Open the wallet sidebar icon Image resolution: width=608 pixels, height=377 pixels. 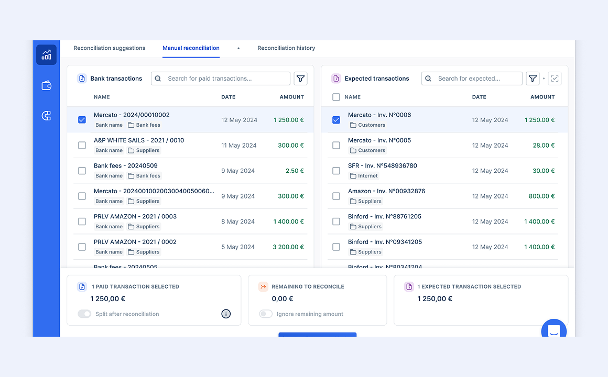point(46,85)
